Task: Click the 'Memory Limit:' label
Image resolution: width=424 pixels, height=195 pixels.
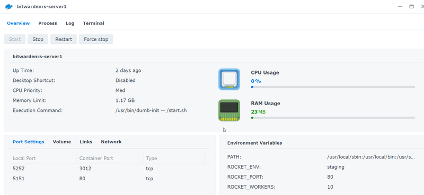Action: (30, 100)
